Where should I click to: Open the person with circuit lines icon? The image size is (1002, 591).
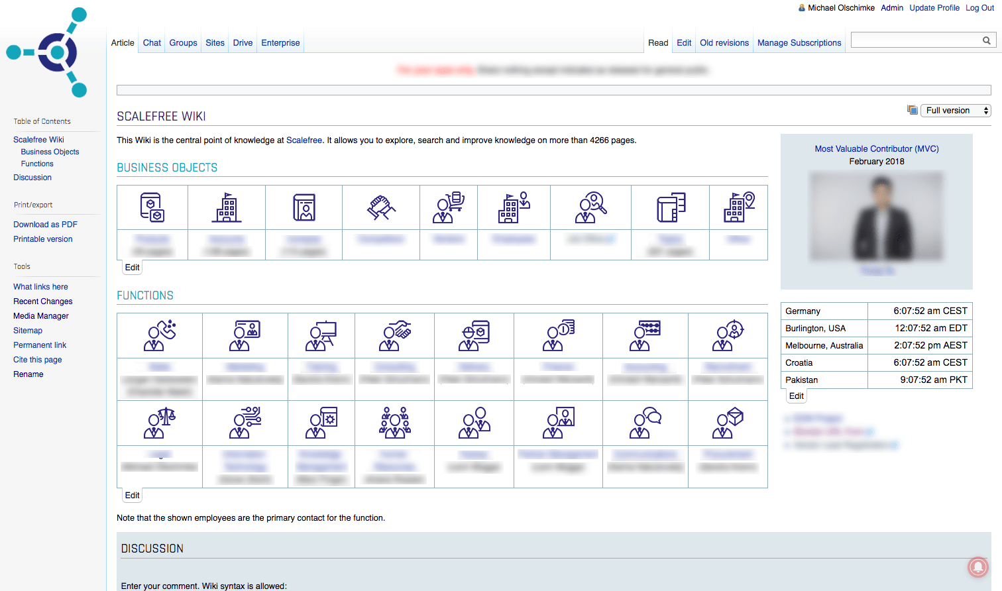click(x=245, y=423)
